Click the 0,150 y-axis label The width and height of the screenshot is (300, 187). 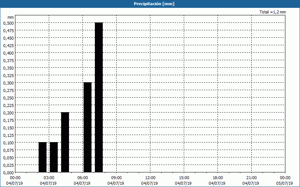coord(8,128)
